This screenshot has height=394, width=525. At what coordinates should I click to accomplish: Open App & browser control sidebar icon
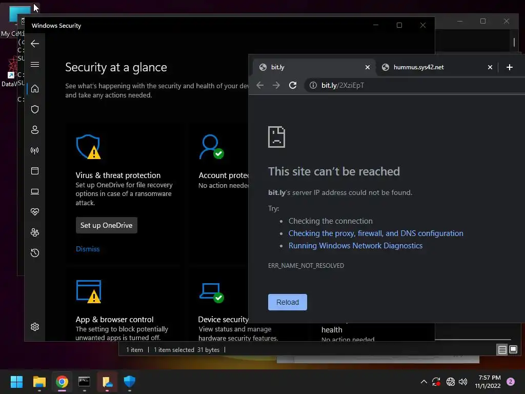(35, 171)
